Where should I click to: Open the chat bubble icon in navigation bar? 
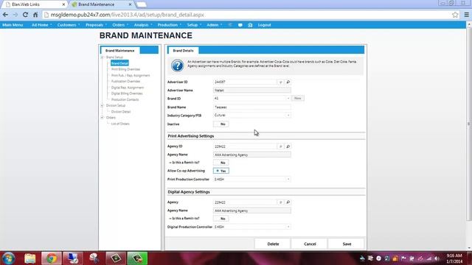[x=240, y=25]
